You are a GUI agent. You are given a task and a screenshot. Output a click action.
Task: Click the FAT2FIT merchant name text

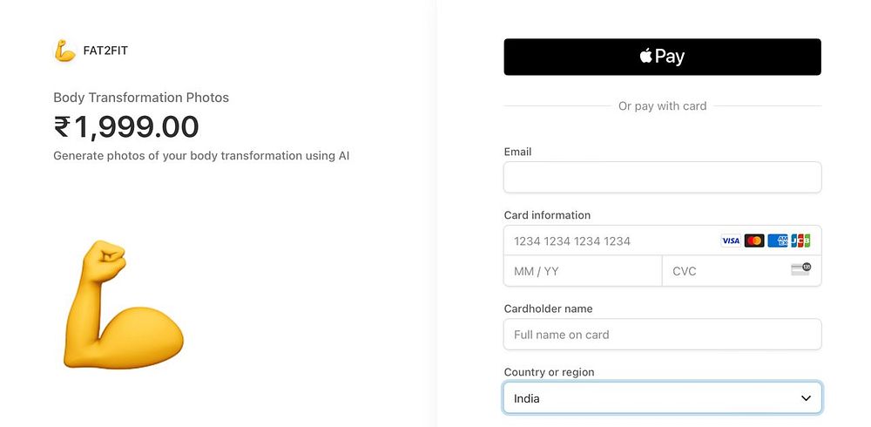(x=106, y=51)
